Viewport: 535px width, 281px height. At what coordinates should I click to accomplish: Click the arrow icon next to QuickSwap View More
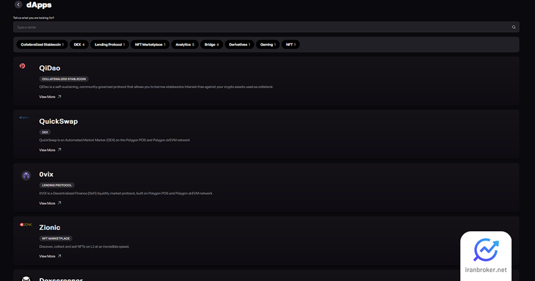tap(59, 150)
